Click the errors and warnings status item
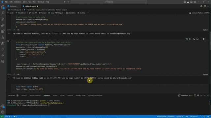This screenshot has height=118, width=211. [x=8, y=117]
